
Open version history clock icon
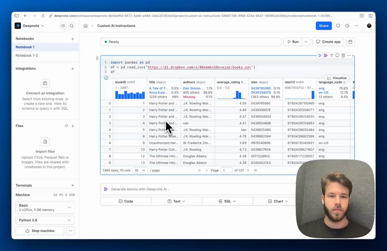[347, 26]
